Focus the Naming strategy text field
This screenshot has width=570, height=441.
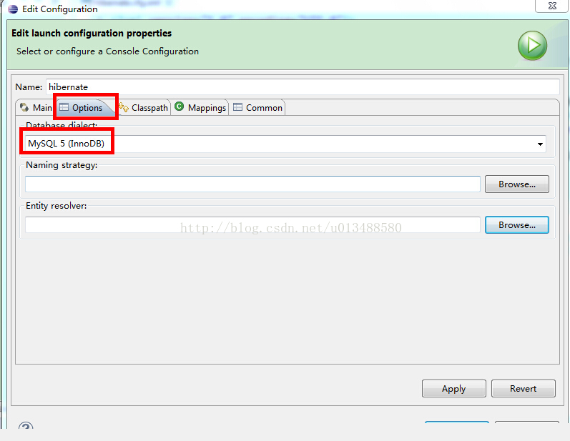coord(252,184)
